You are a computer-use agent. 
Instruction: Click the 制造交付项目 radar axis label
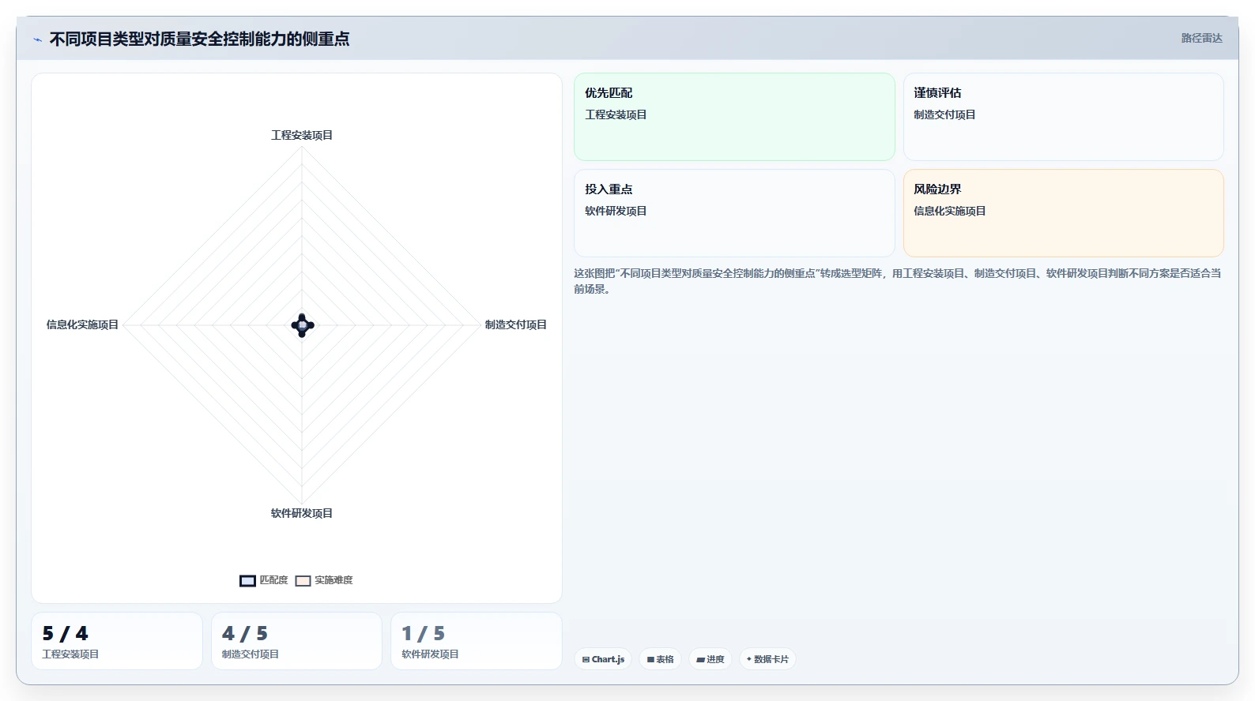tap(515, 324)
